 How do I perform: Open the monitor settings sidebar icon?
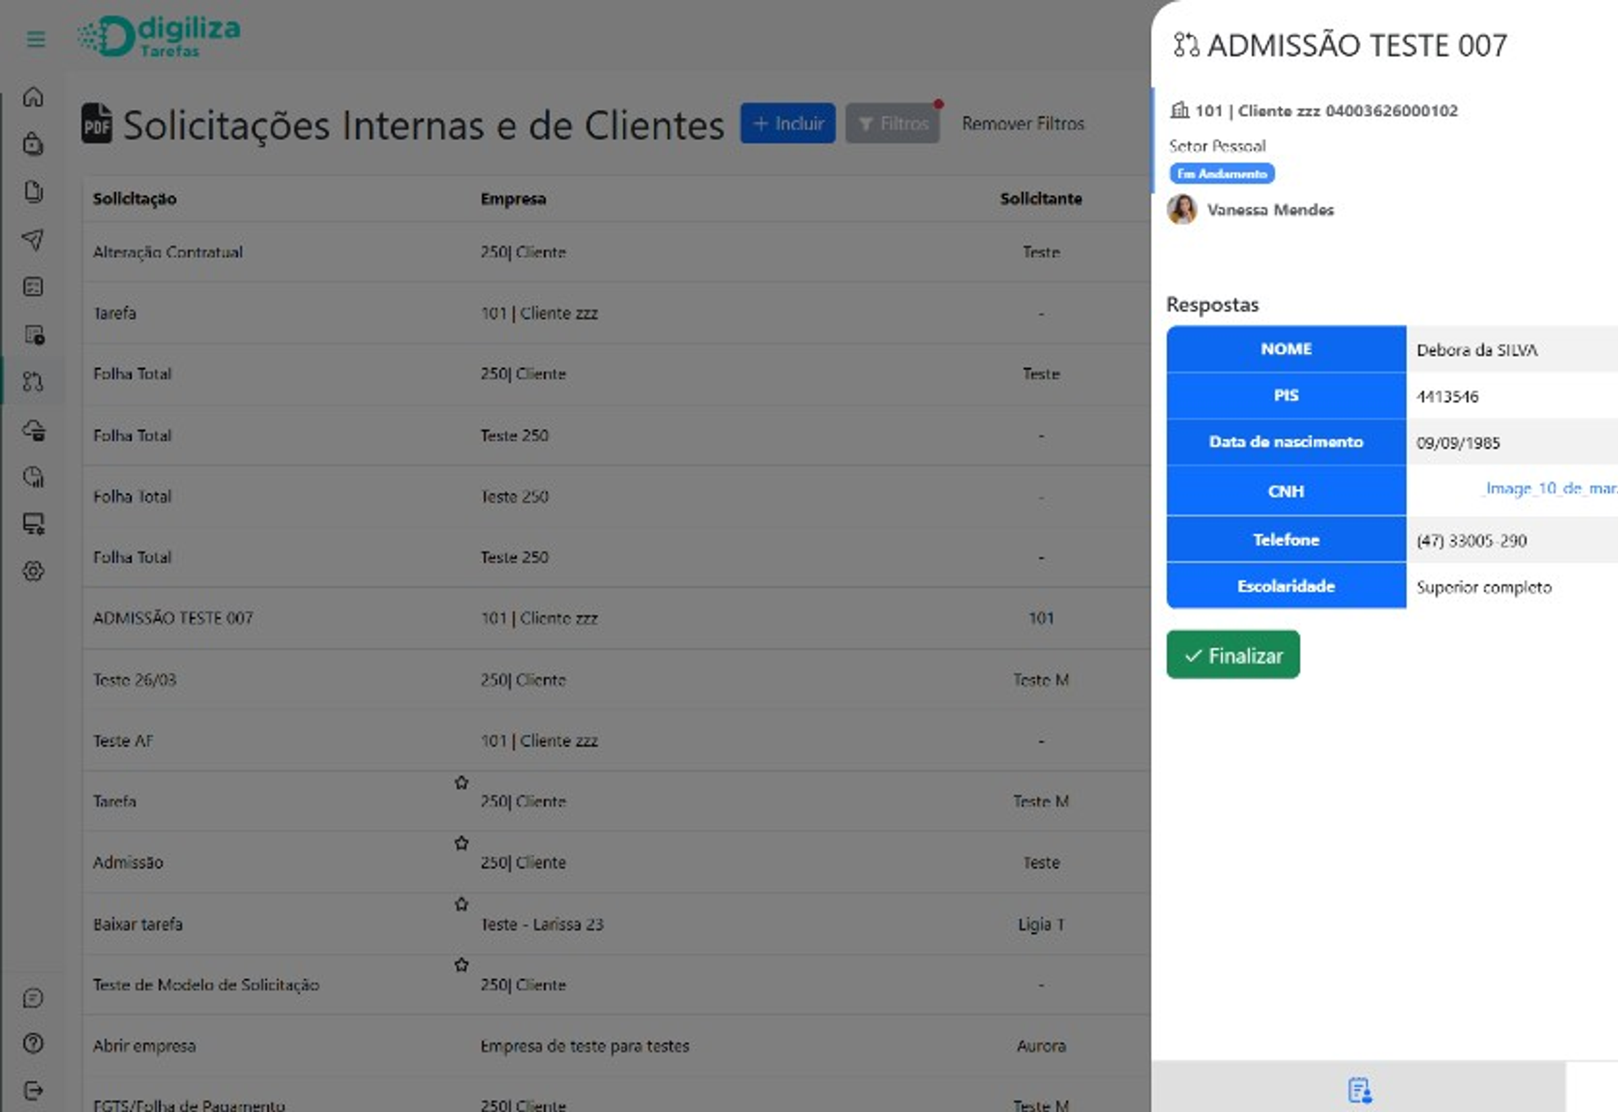click(33, 524)
